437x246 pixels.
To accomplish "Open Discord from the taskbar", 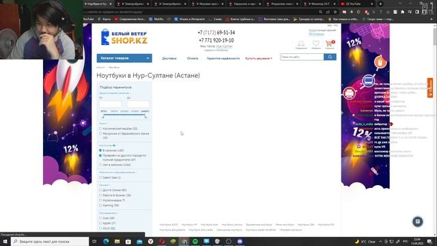I will (x=240, y=241).
